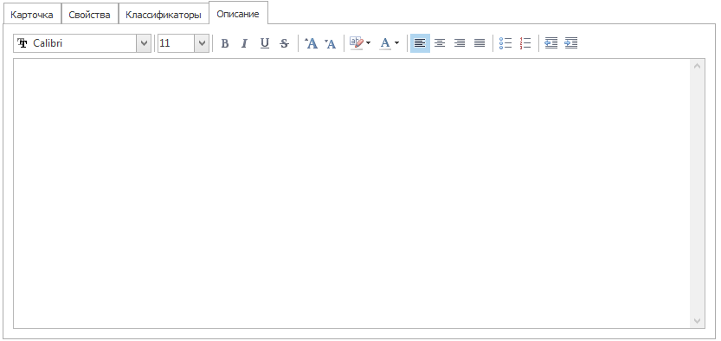721x341 pixels.
Task: Toggle Italic formatting
Action: pyautogui.click(x=244, y=43)
